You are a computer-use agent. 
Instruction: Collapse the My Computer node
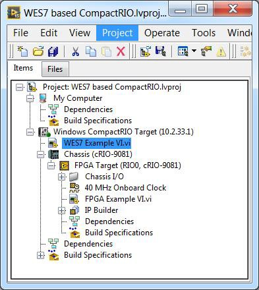click(30, 99)
